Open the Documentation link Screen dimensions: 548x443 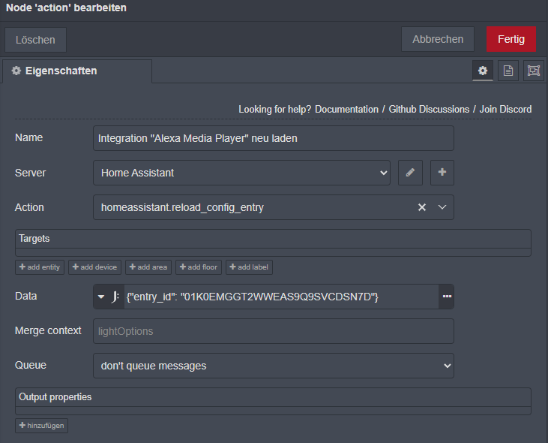coord(346,109)
